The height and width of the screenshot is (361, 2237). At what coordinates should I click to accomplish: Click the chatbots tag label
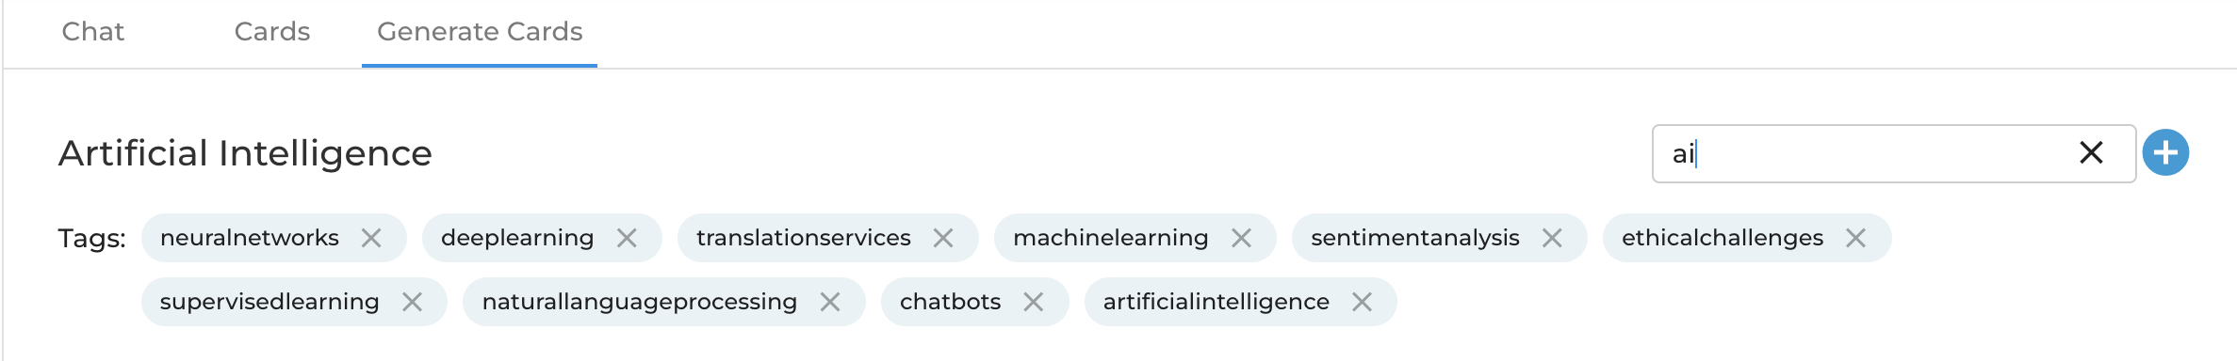pyautogui.click(x=950, y=302)
